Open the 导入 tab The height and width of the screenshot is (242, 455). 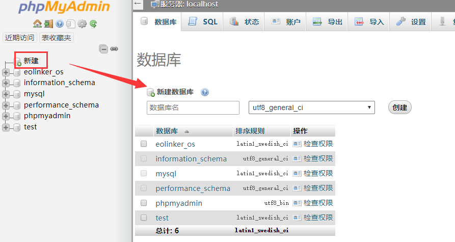pos(369,22)
